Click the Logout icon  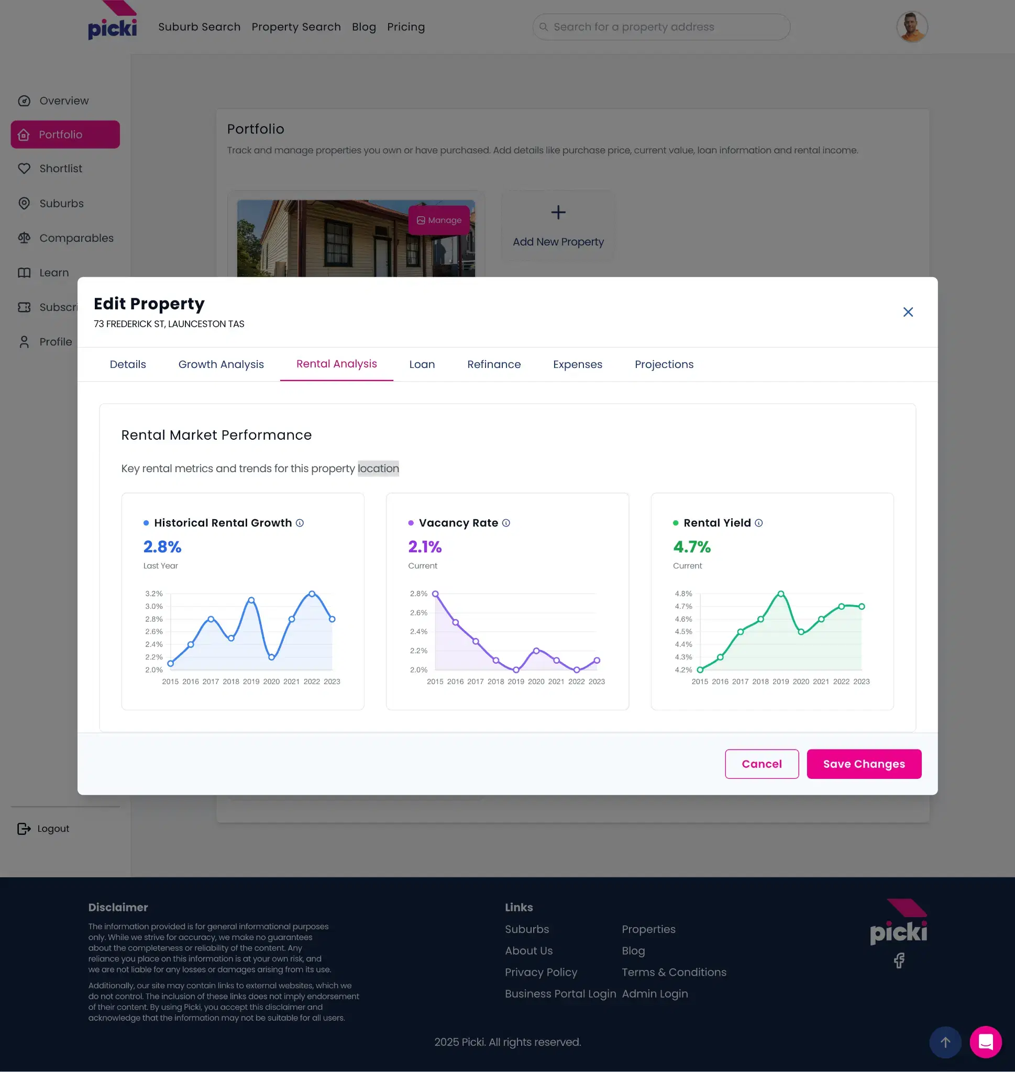pyautogui.click(x=24, y=828)
